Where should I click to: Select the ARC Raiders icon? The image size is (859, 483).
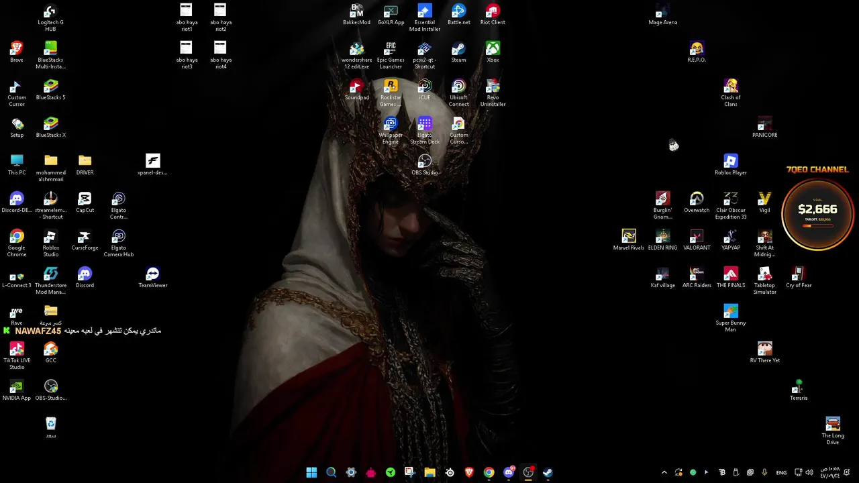697,278
